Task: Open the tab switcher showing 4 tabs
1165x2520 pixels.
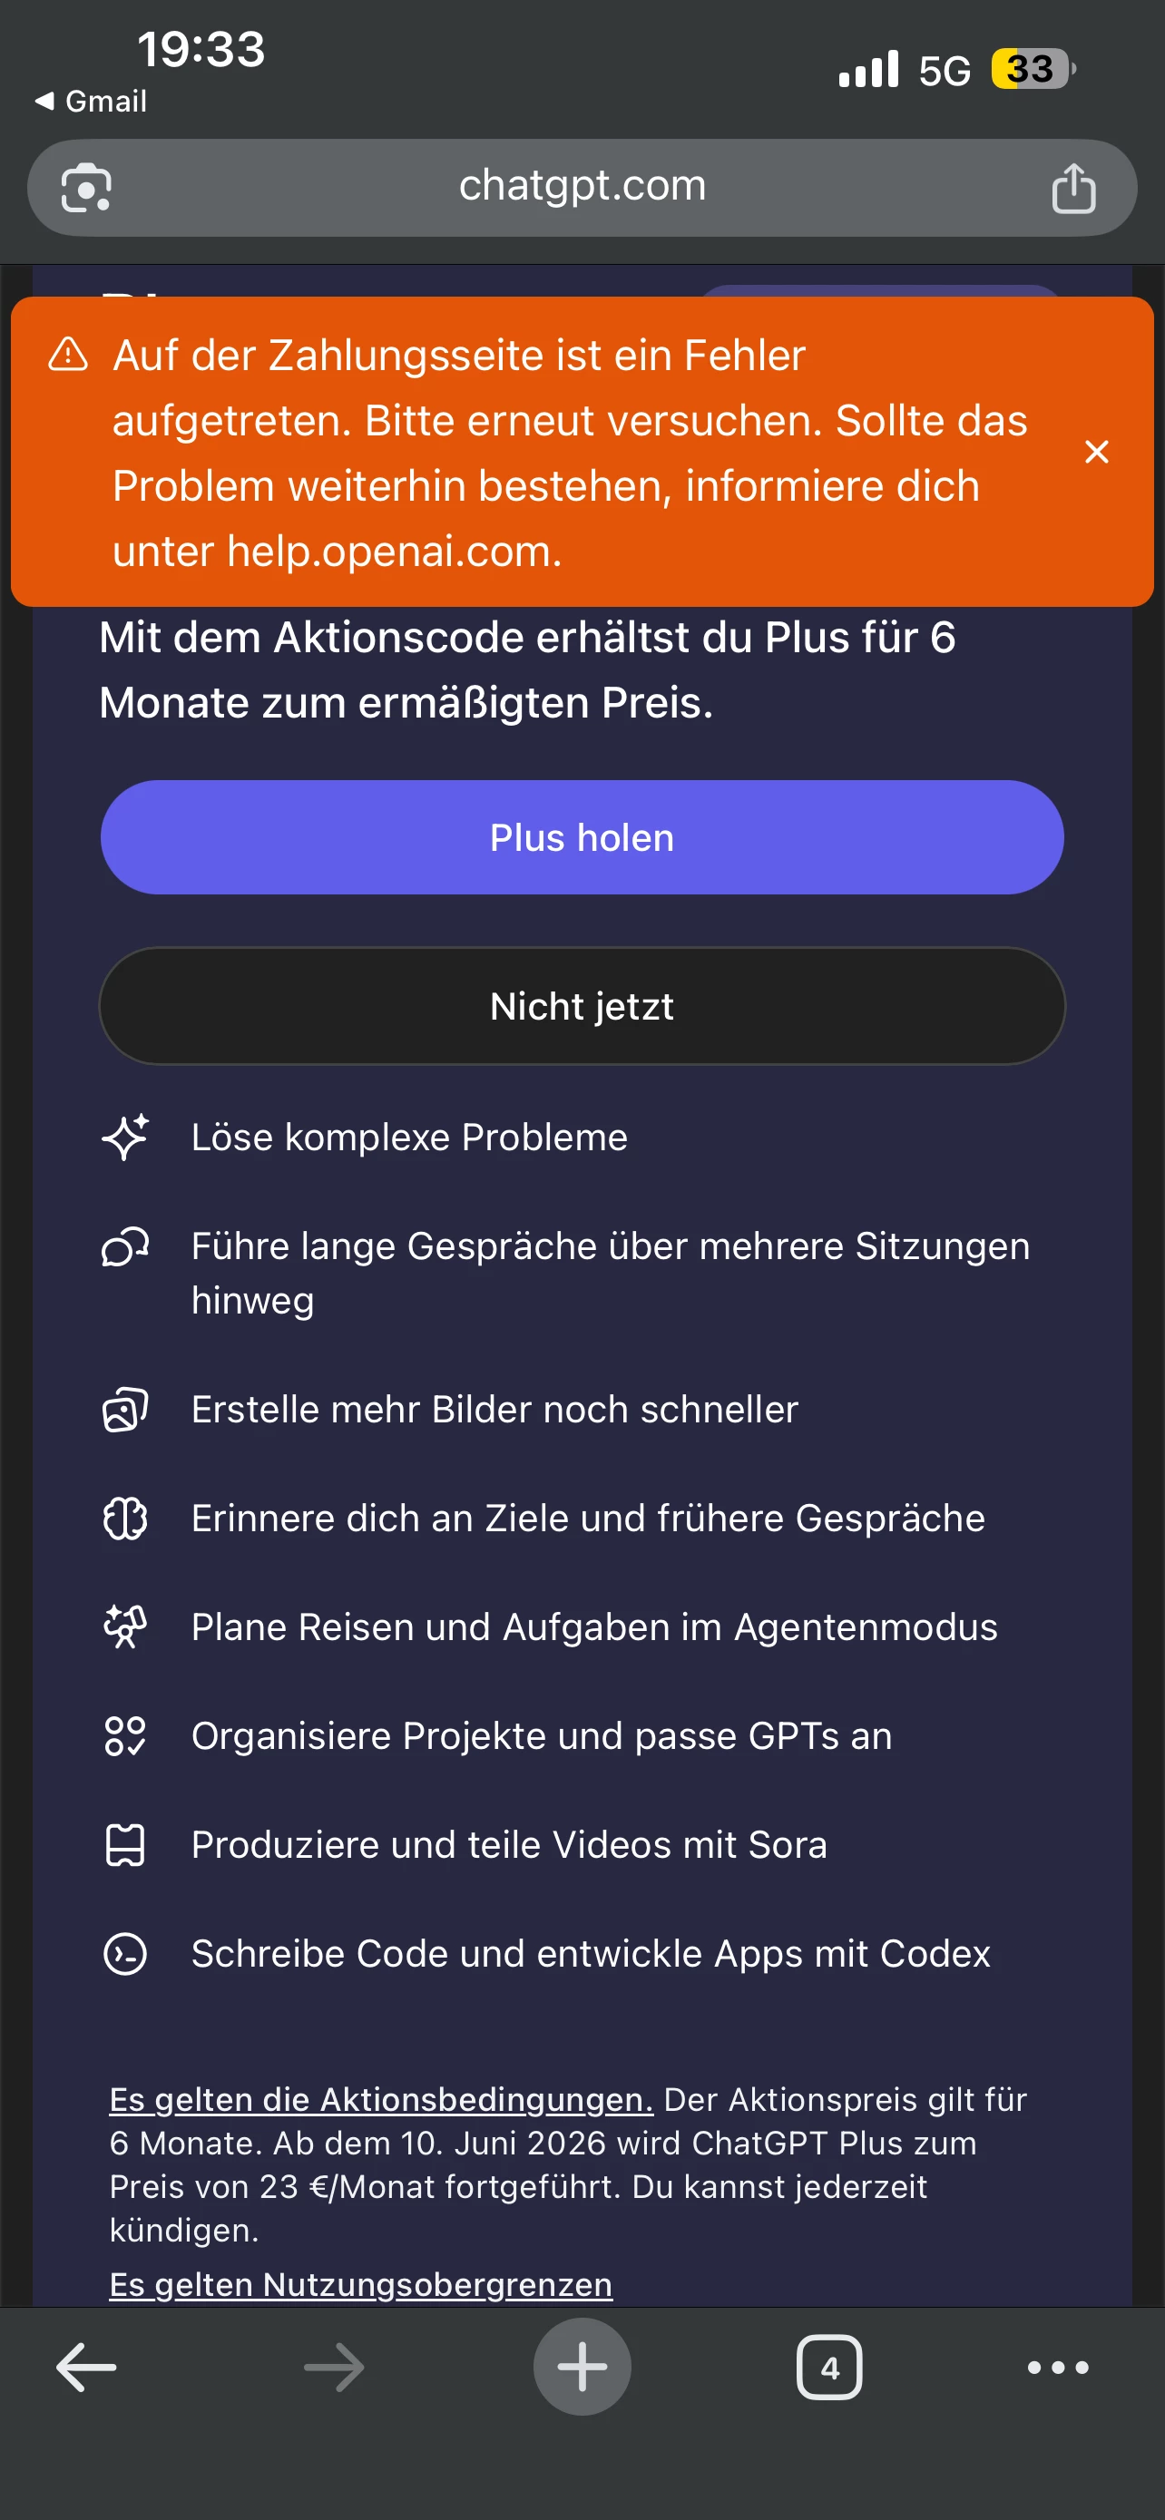Action: [829, 2368]
